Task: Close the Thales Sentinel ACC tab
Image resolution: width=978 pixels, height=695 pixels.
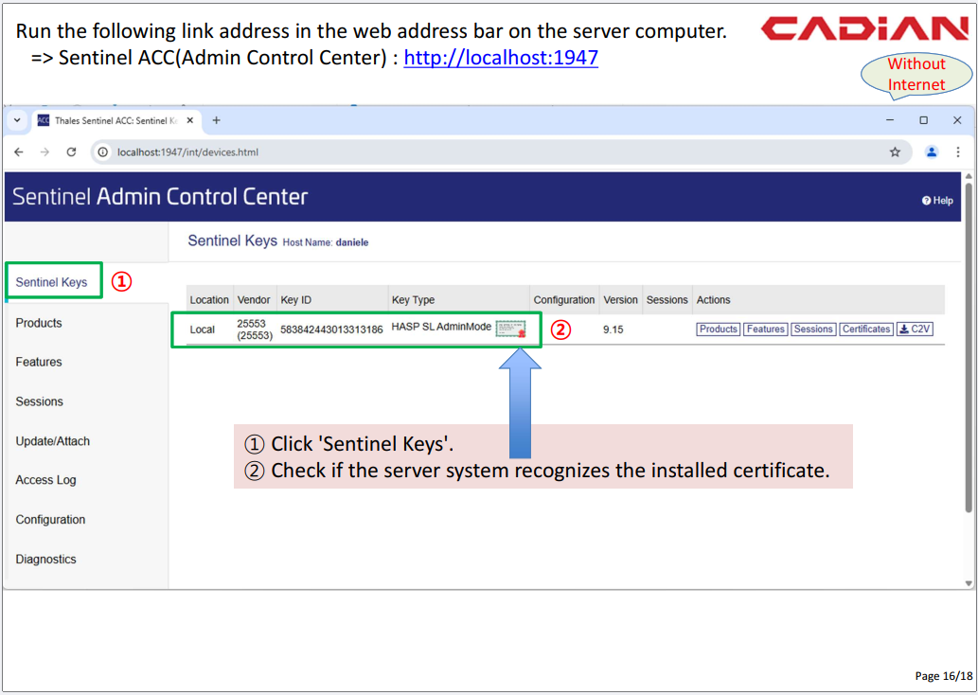Action: [190, 120]
